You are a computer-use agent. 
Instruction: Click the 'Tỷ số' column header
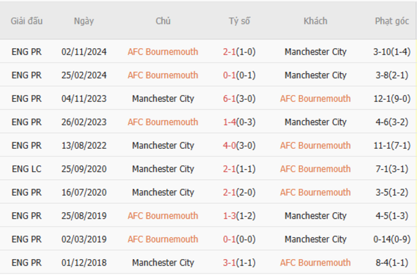click(x=239, y=21)
